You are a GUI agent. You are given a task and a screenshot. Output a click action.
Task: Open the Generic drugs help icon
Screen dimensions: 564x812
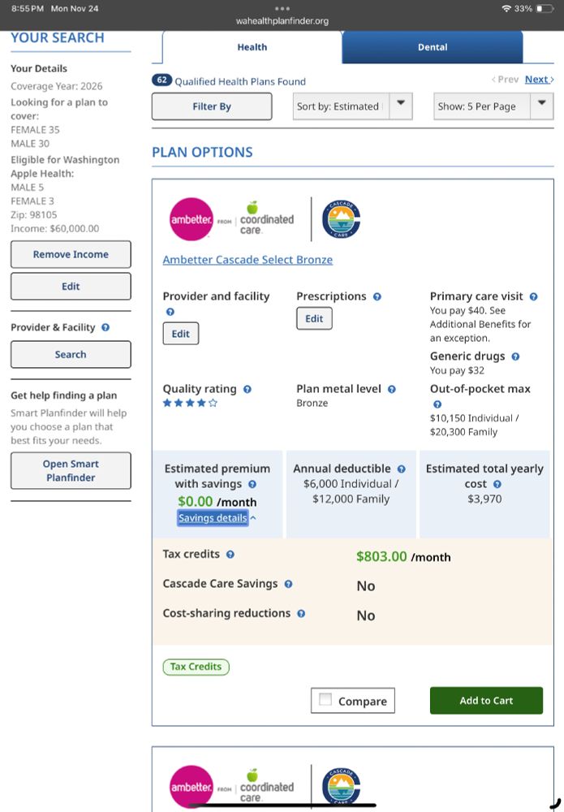(x=515, y=356)
